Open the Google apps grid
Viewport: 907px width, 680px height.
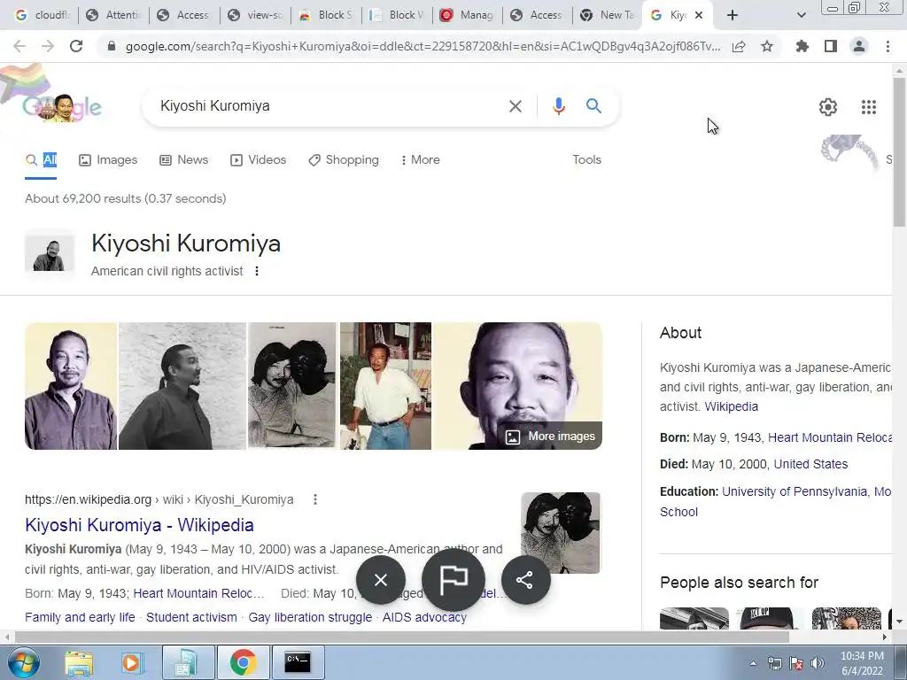click(x=868, y=107)
